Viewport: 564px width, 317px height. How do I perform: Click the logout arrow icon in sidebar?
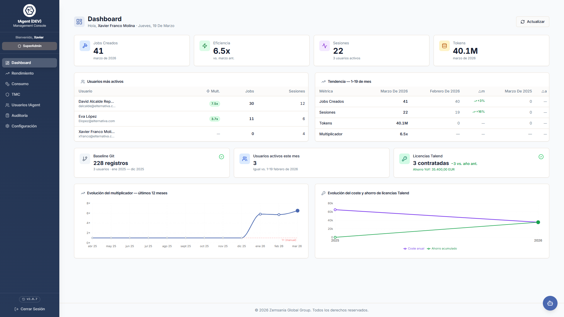click(16, 309)
